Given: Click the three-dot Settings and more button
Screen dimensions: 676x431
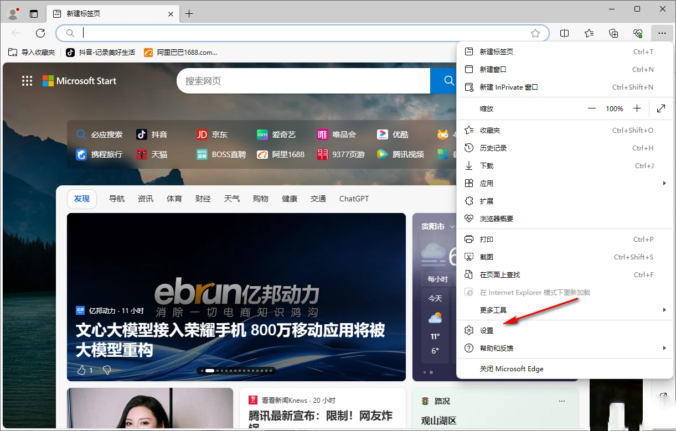Looking at the screenshot, I should [x=662, y=33].
